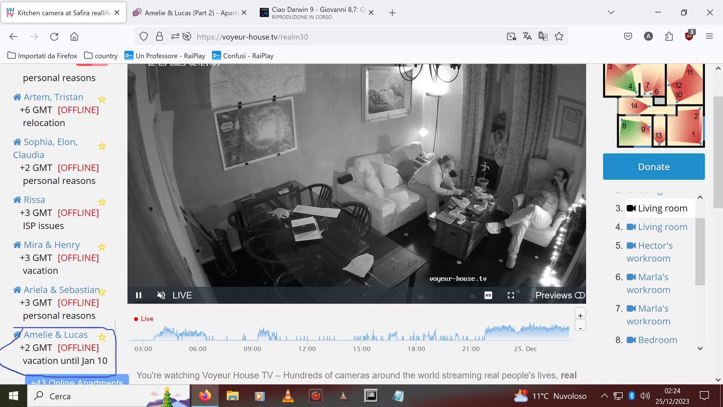
Task: Click room 4 on floor plan
Action: pos(630,86)
